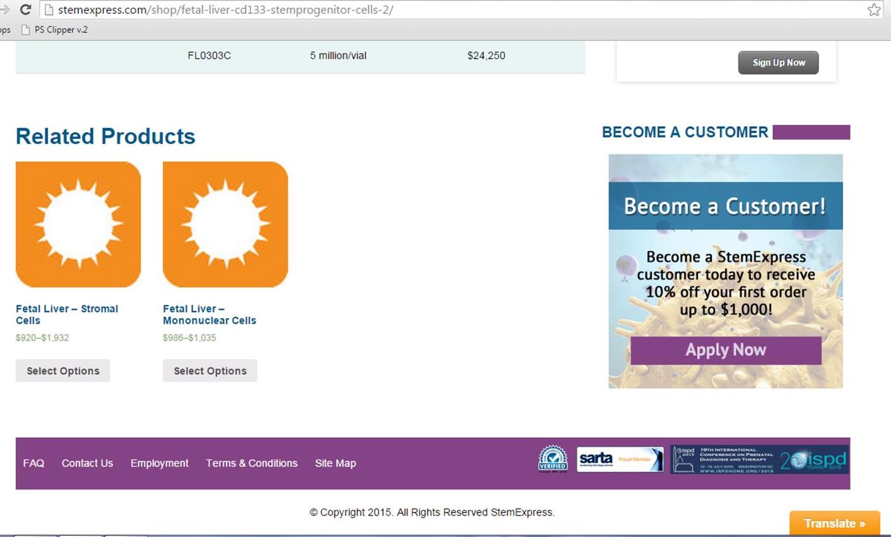Open the Employment footer link
891x537 pixels.
[x=160, y=463]
